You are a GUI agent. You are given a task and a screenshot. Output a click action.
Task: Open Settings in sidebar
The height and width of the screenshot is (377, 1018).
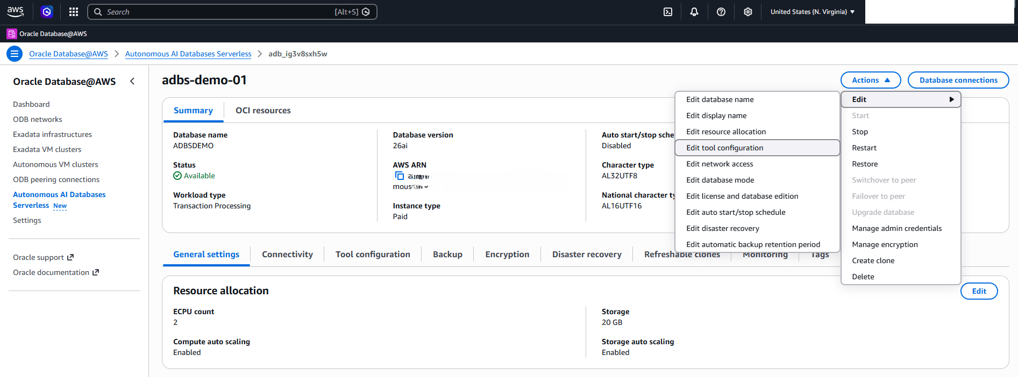27,220
